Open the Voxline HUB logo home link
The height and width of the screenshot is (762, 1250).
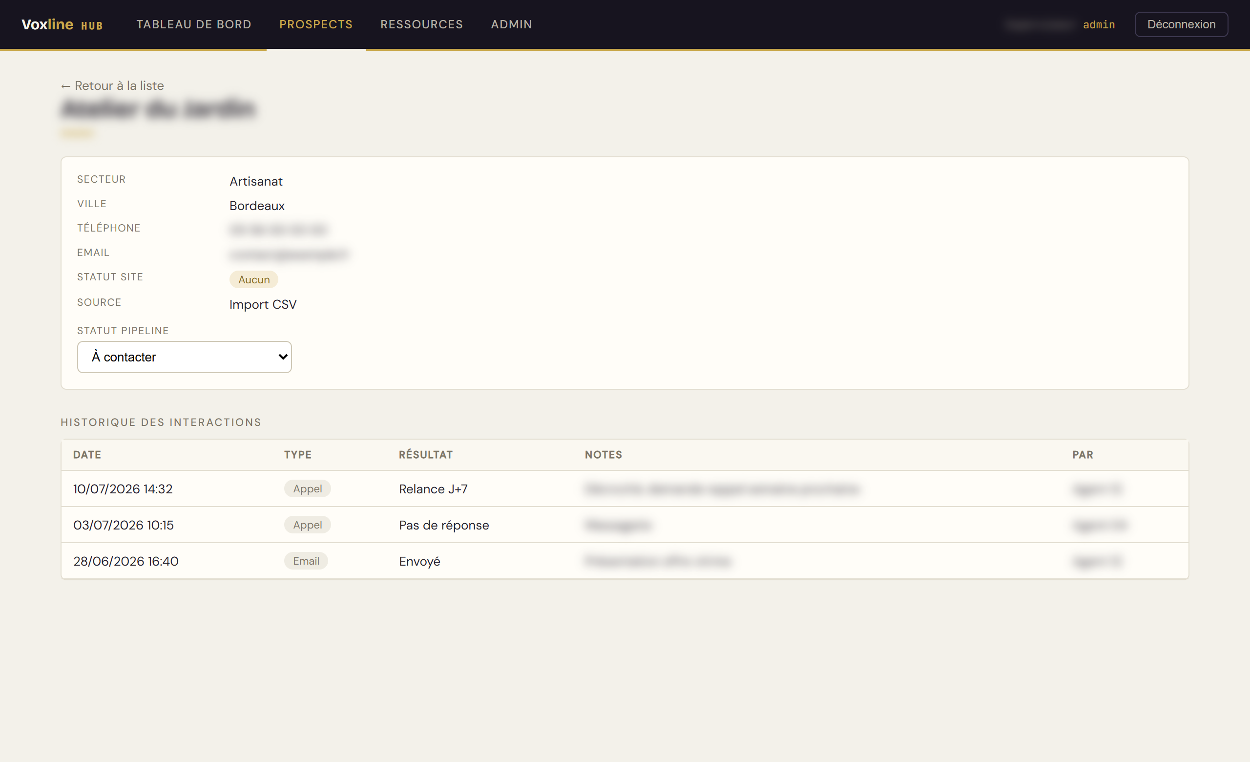click(x=62, y=24)
